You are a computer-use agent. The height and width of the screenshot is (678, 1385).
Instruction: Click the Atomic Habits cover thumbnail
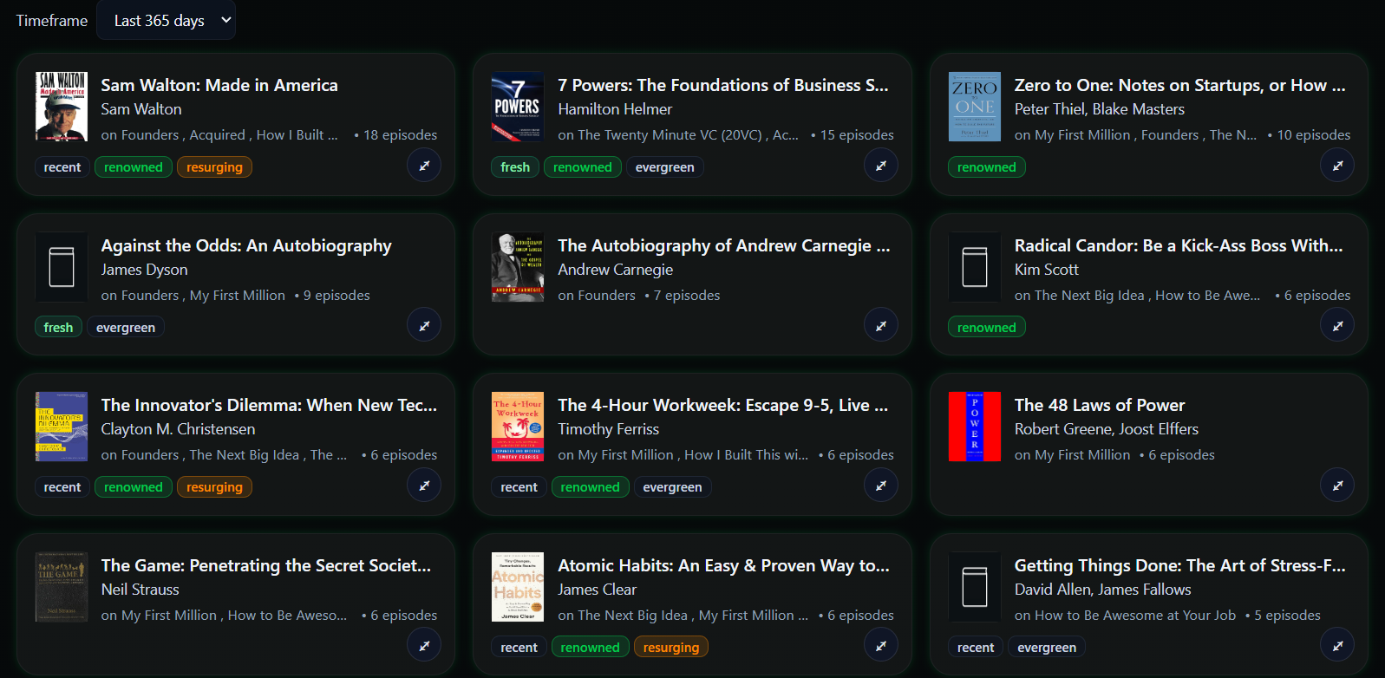518,587
